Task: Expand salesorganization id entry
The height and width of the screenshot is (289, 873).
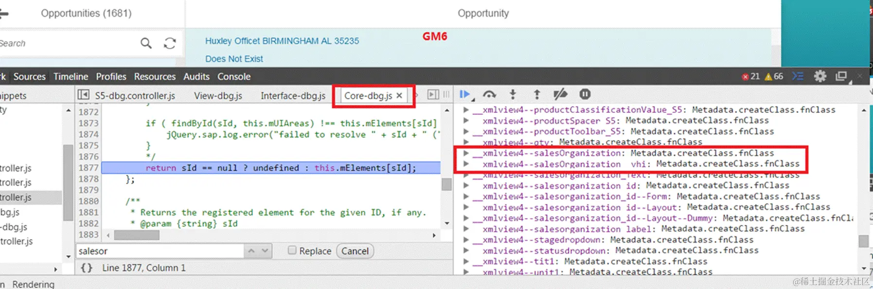Action: [x=466, y=186]
